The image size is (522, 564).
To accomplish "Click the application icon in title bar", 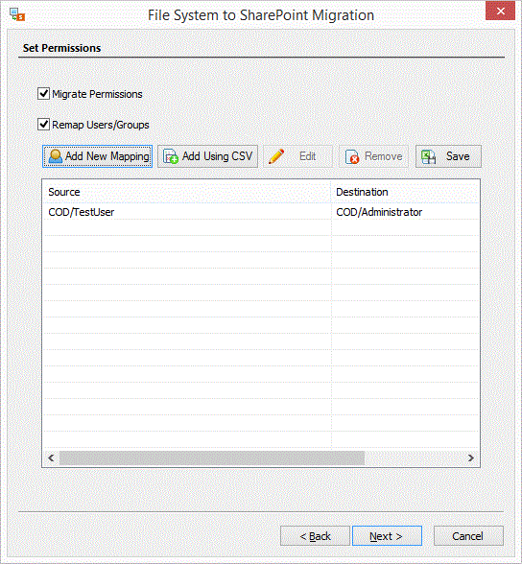I will (x=17, y=14).
